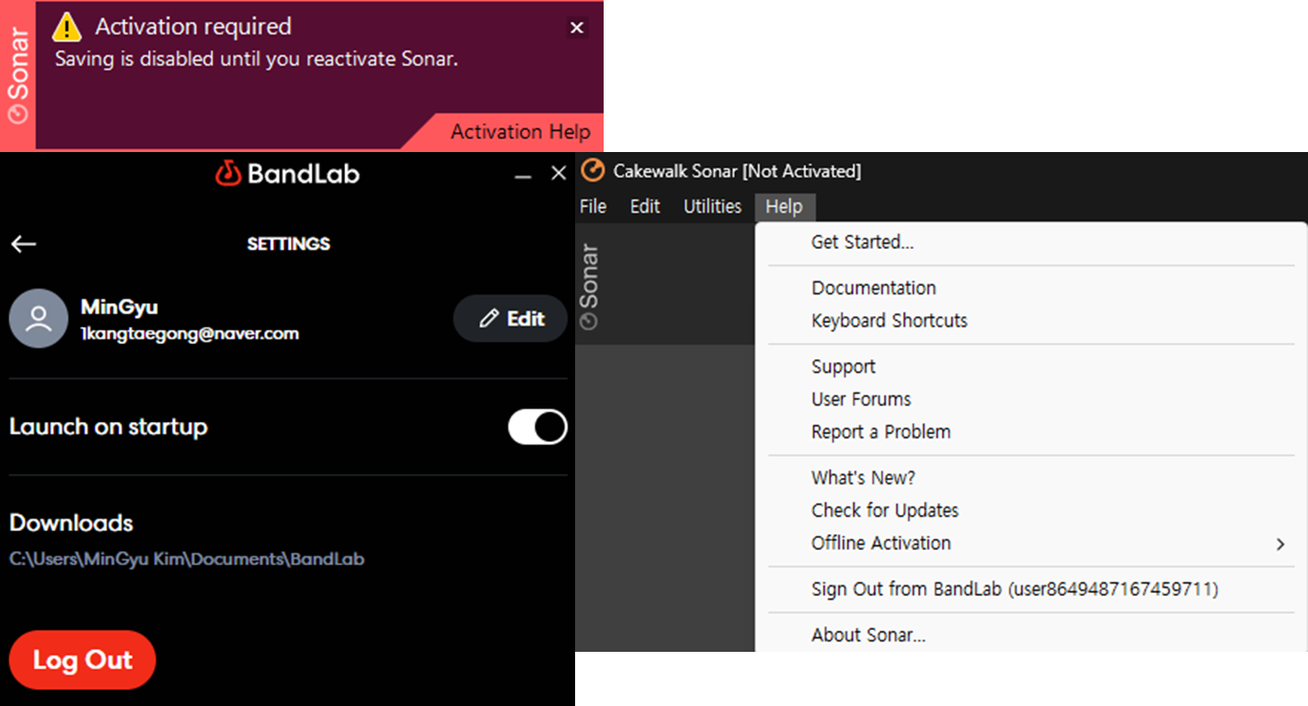
Task: Open the Edit menu in Sonar
Action: click(x=644, y=206)
